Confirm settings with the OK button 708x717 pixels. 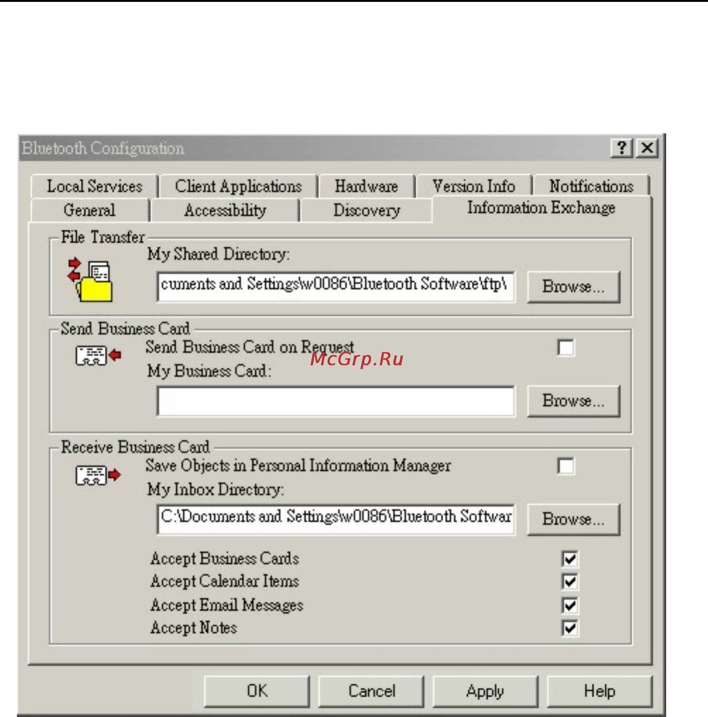(257, 691)
